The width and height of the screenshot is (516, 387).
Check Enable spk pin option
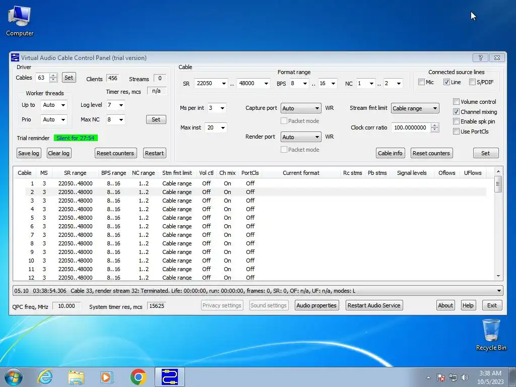coord(456,121)
